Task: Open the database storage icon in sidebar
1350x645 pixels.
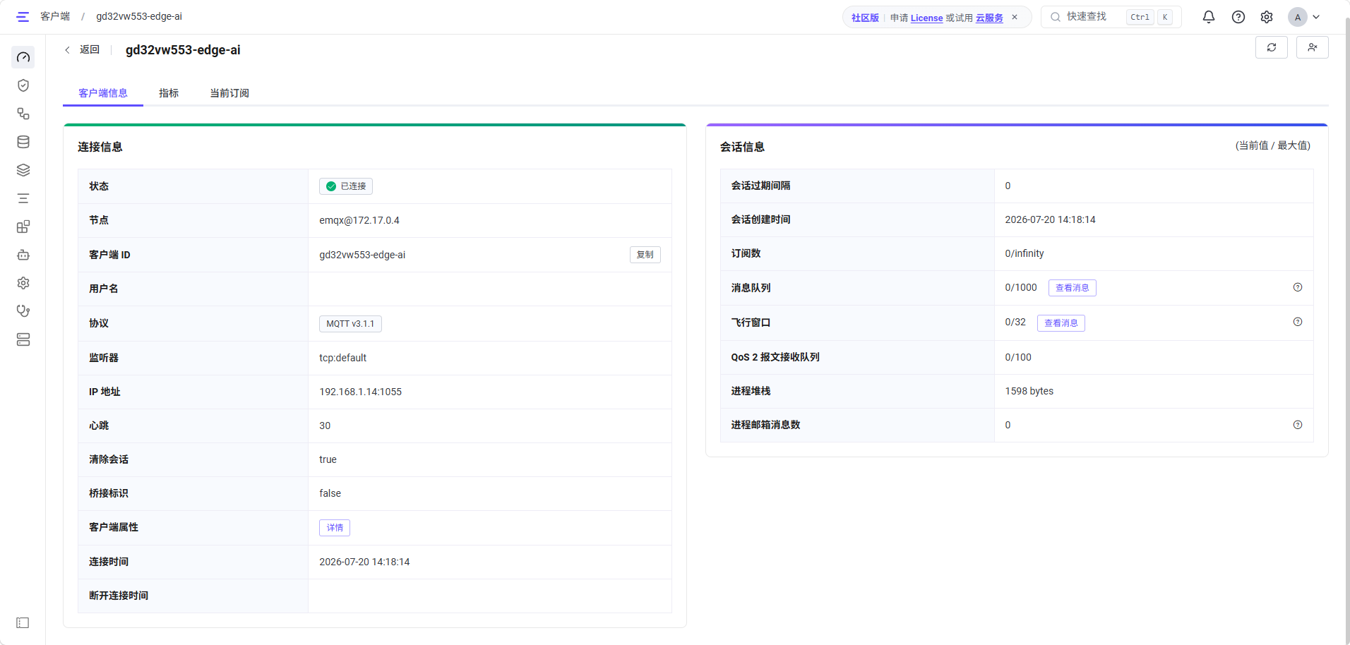Action: coord(23,142)
